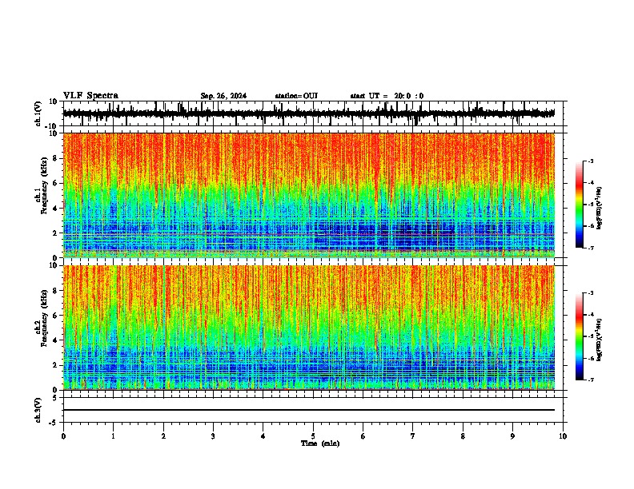Click the time axis tick label "3"
The height and width of the screenshot is (489, 634).
213,436
